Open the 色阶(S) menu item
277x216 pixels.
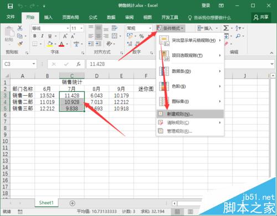190,86
